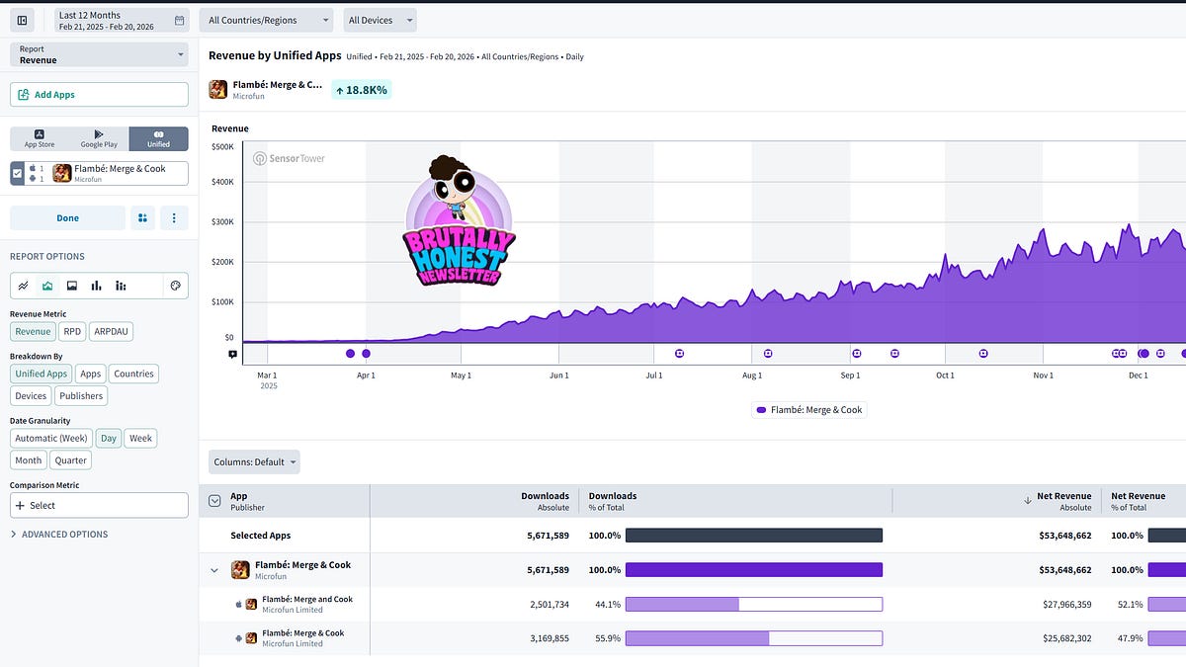Select the RPD metric toggle
Screen dimensions: 1186x667
[x=71, y=332]
